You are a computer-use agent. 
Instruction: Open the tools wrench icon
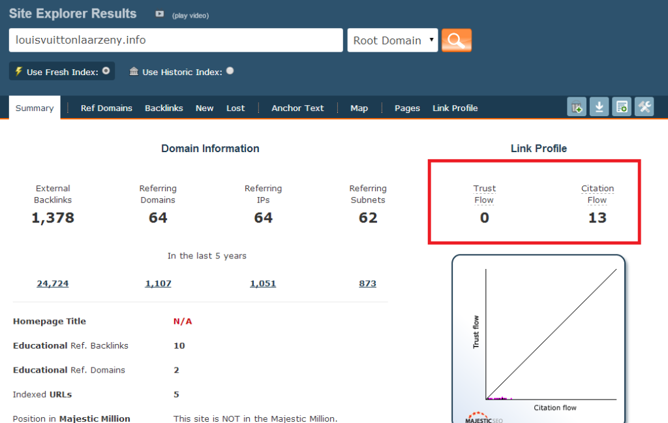coord(644,106)
